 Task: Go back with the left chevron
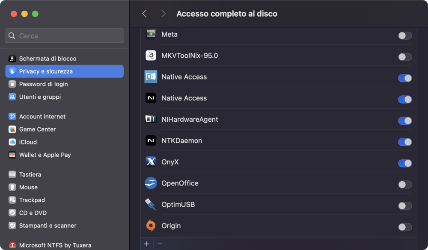pos(144,14)
